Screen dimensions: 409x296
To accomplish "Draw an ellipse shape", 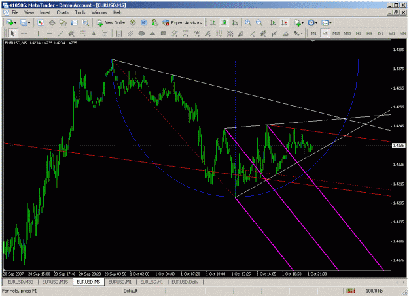I will coord(141,33).
